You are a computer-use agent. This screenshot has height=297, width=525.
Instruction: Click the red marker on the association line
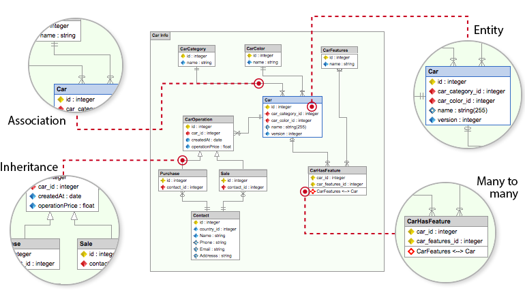[x=259, y=83]
